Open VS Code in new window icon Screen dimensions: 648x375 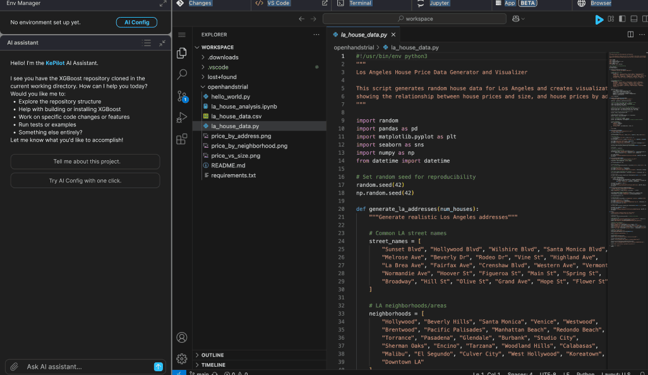click(x=325, y=3)
